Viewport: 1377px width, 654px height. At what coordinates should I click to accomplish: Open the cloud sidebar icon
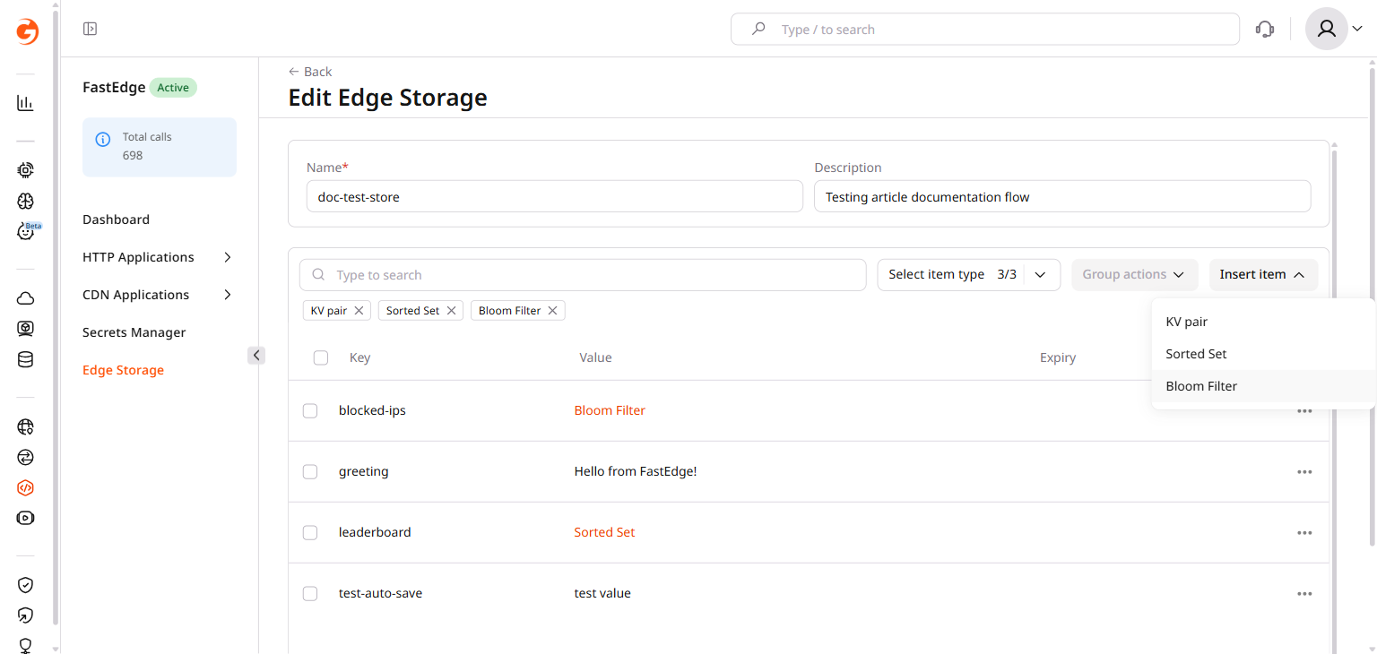pos(25,298)
